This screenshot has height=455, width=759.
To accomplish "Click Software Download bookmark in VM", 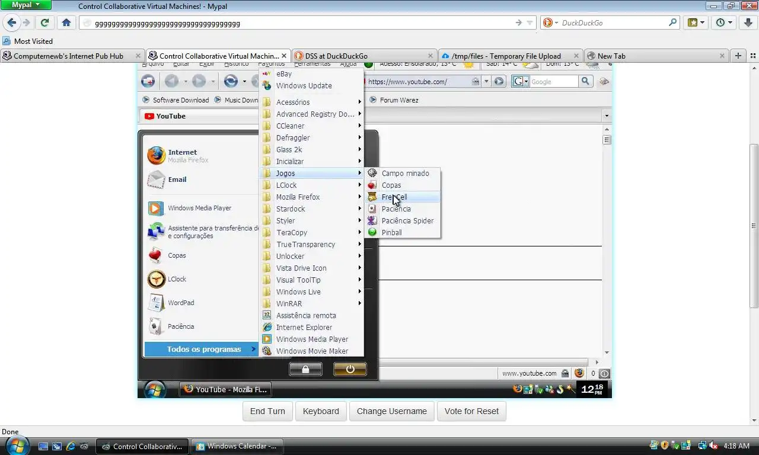I will pyautogui.click(x=176, y=100).
